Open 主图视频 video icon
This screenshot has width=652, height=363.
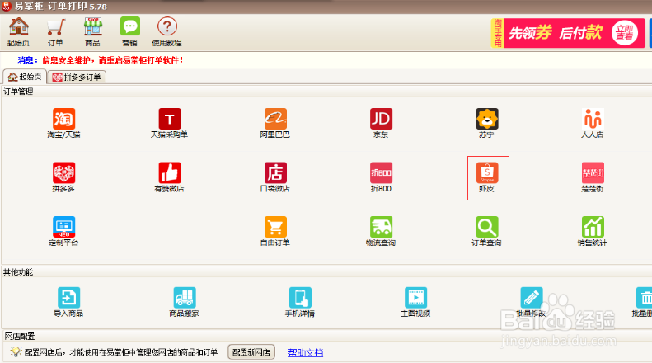point(415,302)
